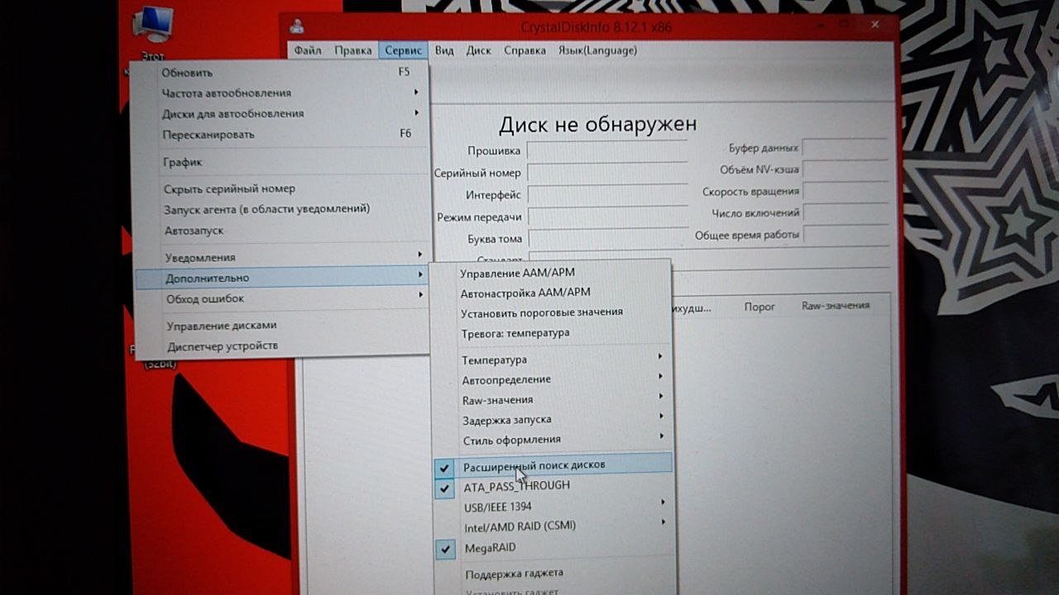Click the Число включений field

[845, 213]
